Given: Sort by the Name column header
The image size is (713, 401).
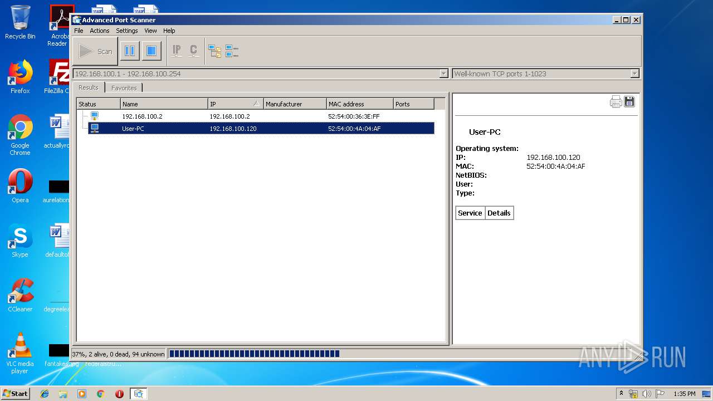Looking at the screenshot, I should point(164,104).
